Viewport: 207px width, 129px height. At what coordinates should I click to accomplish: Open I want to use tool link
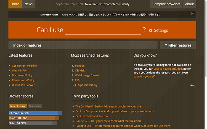click(x=123, y=126)
